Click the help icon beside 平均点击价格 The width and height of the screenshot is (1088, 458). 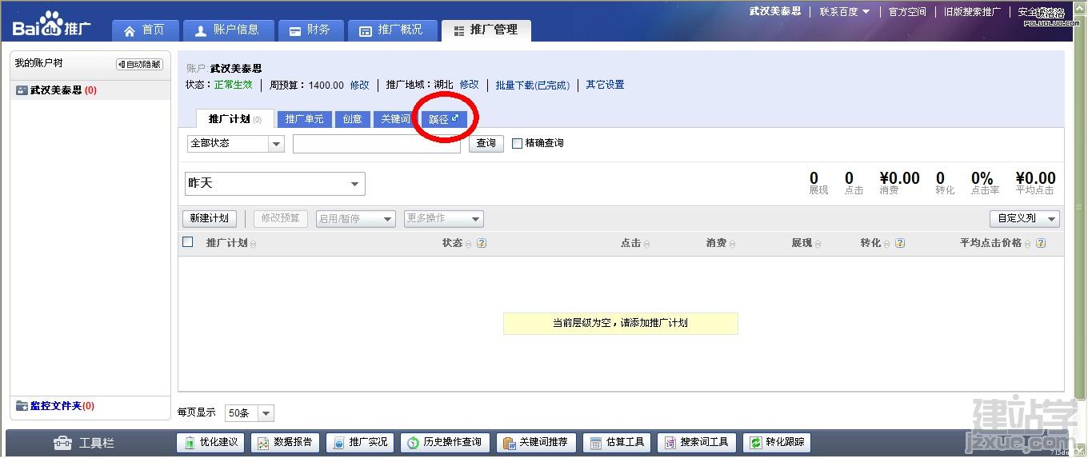click(x=1041, y=243)
